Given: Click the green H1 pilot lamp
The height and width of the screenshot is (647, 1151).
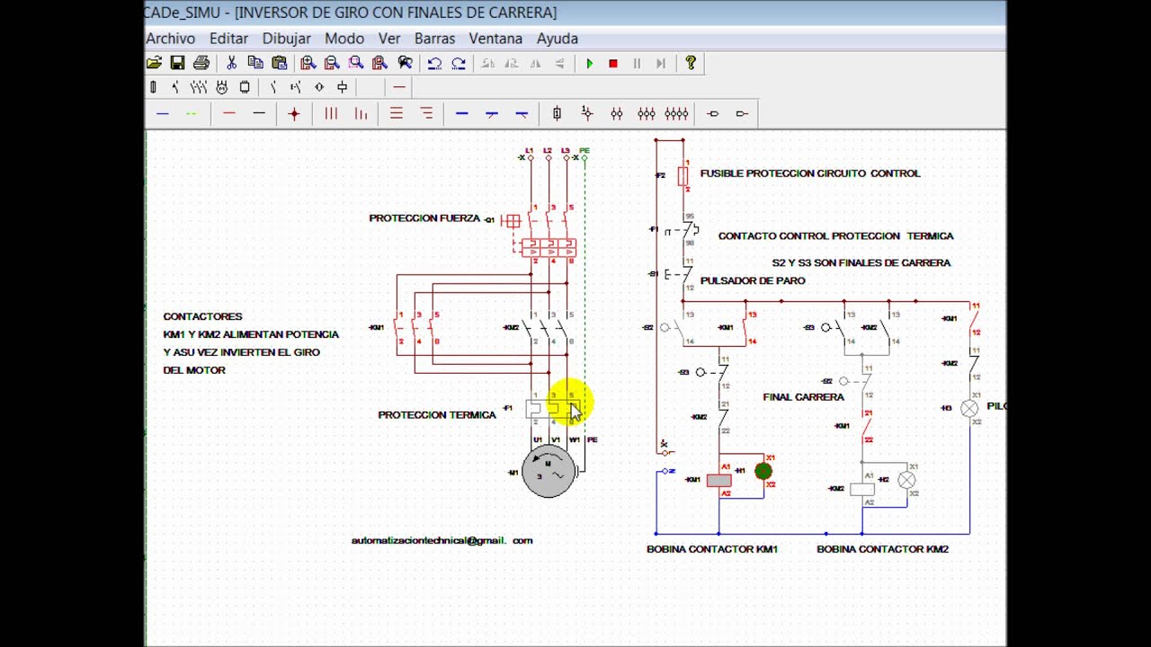Looking at the screenshot, I should coord(763,471).
